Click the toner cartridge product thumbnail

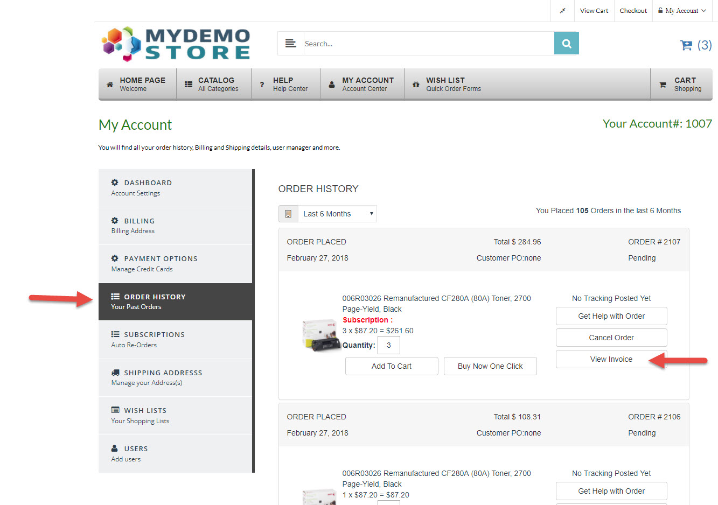(320, 334)
